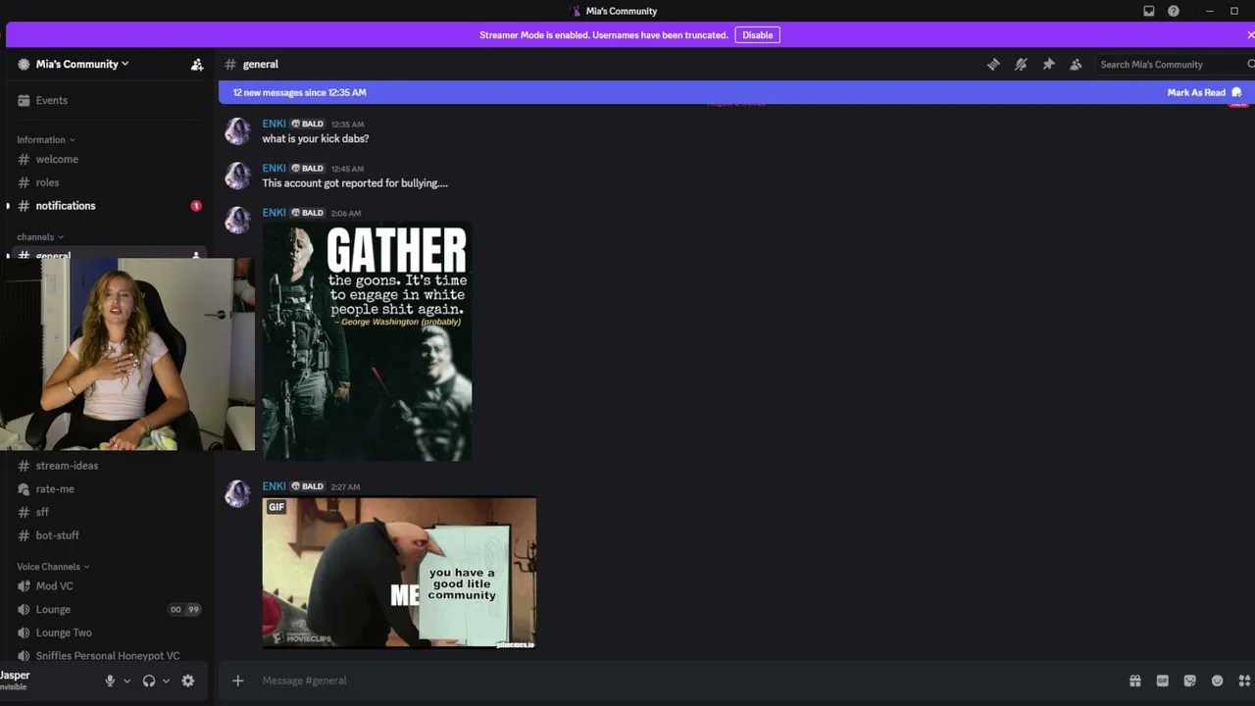Click the streamer webcam overlay

pyautogui.click(x=127, y=354)
